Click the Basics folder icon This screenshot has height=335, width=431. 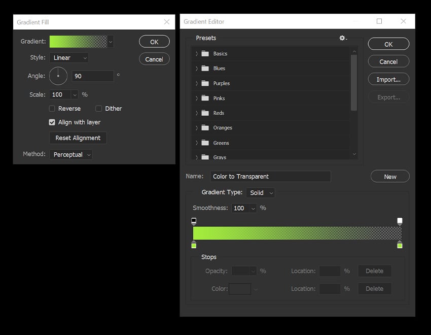click(206, 53)
